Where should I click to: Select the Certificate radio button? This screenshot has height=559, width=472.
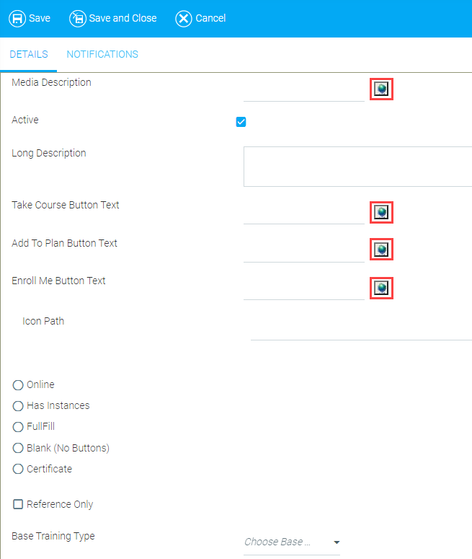tap(18, 469)
